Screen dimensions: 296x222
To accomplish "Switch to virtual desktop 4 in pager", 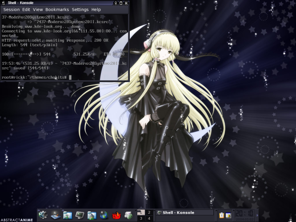I will click(x=149, y=218).
